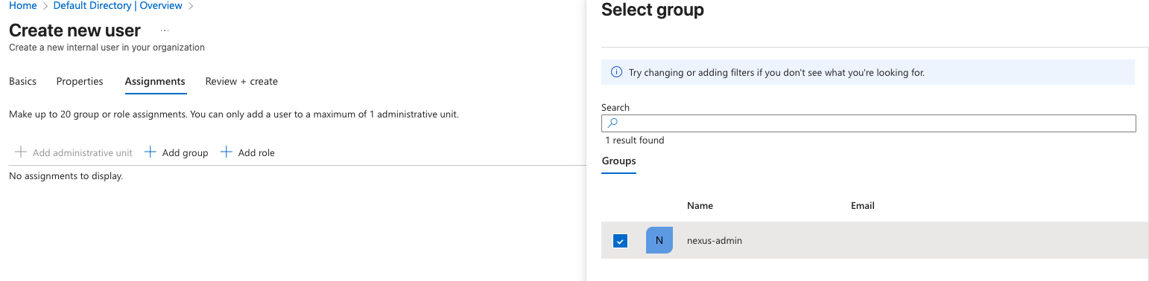The height and width of the screenshot is (281, 1149).
Task: Sort by the Name column header
Action: click(x=700, y=205)
